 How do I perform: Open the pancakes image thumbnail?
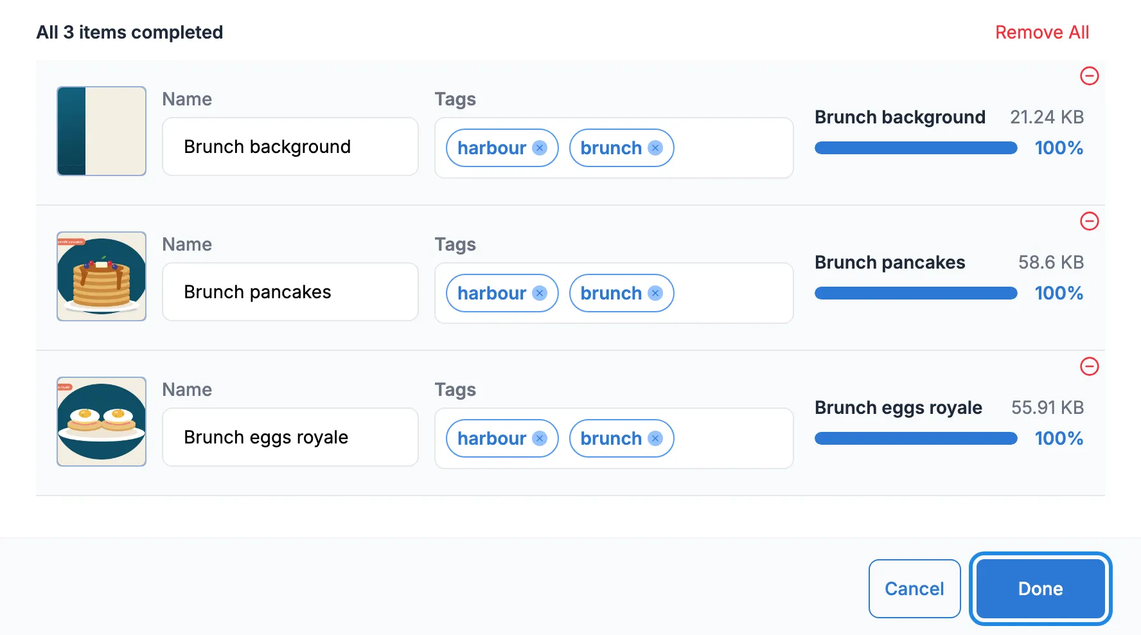click(x=102, y=276)
